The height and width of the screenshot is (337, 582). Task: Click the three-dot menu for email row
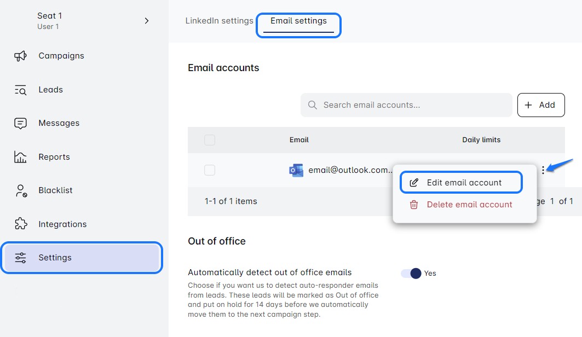543,170
